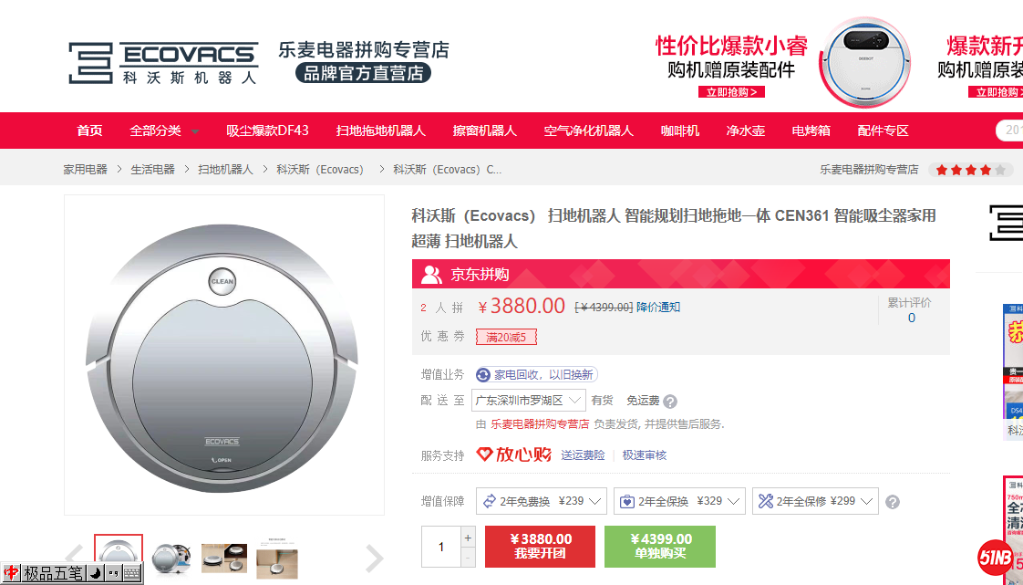Click the store star rating

pyautogui.click(x=970, y=170)
